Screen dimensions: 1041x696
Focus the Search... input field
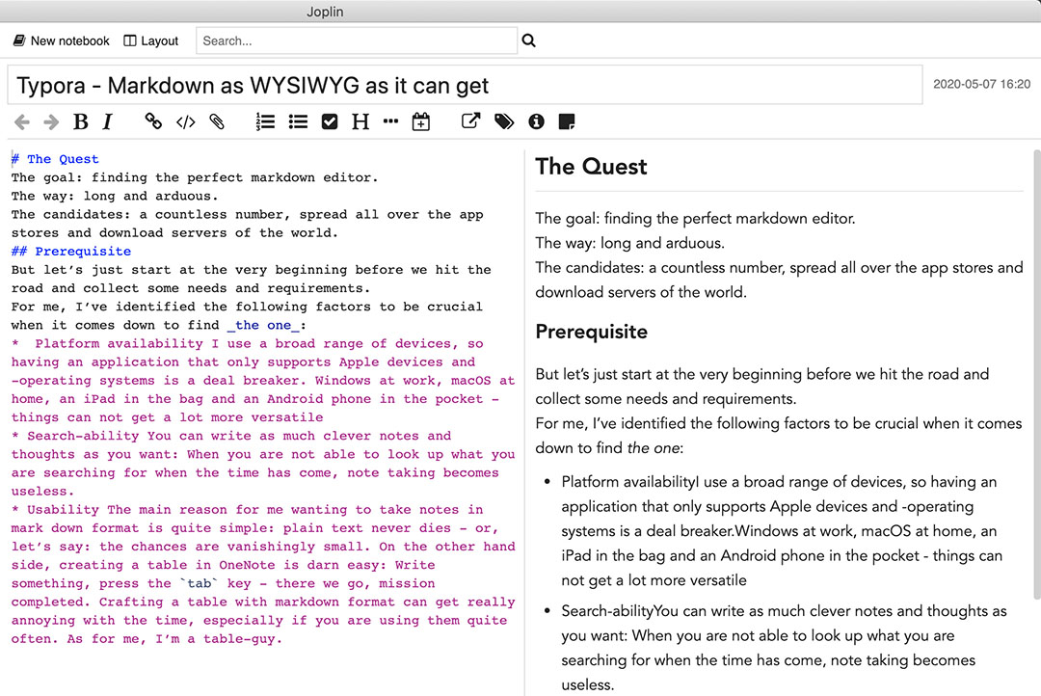pyautogui.click(x=357, y=40)
